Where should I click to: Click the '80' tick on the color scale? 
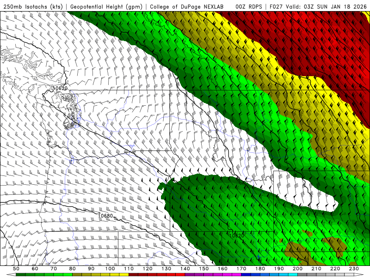73,269
